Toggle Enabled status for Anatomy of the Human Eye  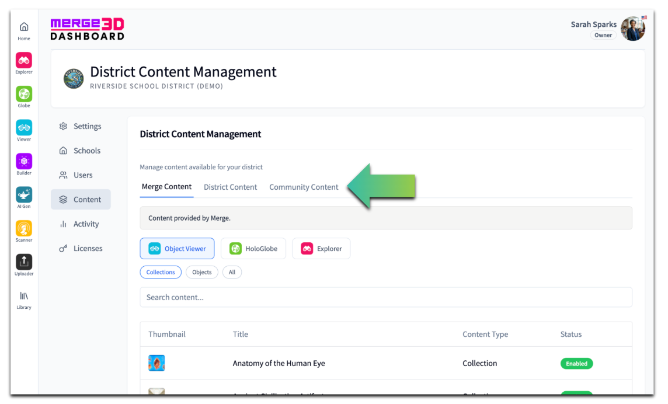pyautogui.click(x=576, y=364)
